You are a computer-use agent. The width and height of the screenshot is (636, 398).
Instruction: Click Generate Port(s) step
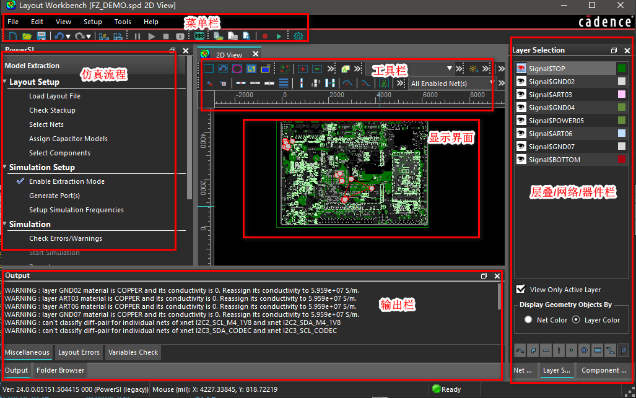tap(54, 196)
